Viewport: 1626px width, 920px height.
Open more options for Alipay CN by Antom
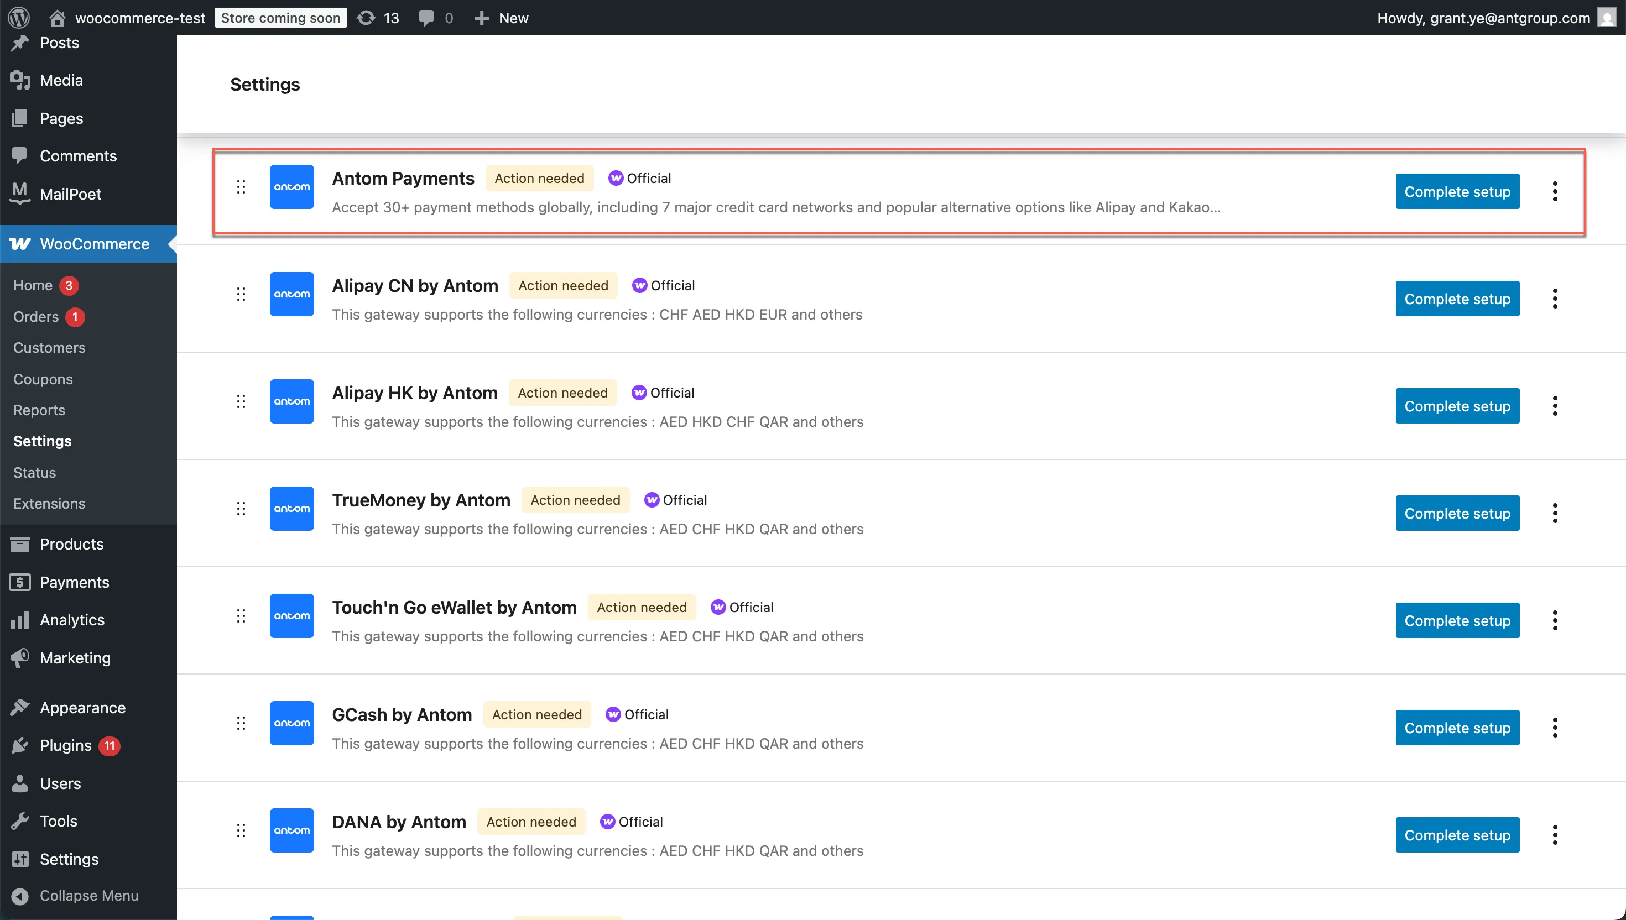coord(1555,298)
